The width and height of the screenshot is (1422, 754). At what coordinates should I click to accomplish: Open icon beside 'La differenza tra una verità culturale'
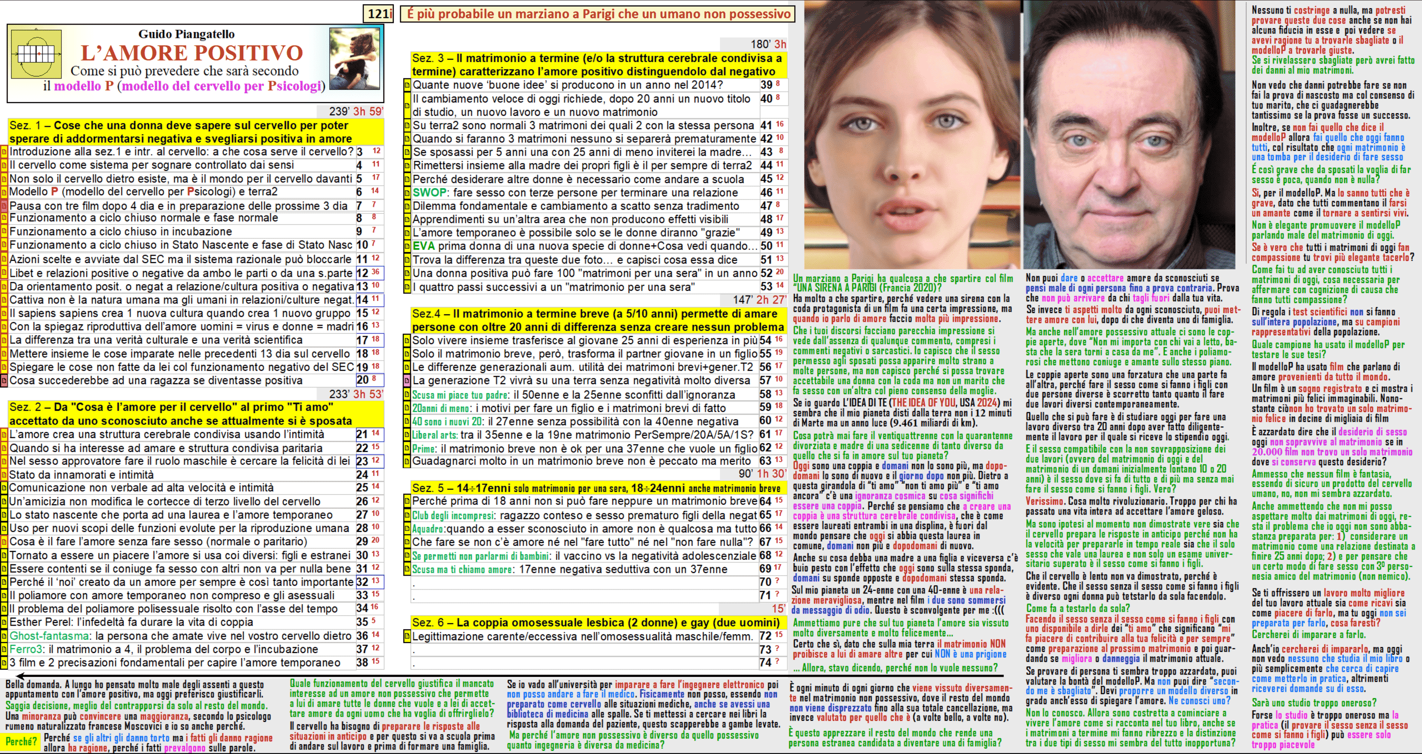(4, 340)
